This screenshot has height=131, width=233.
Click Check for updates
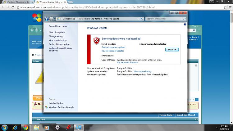[x=57, y=32]
